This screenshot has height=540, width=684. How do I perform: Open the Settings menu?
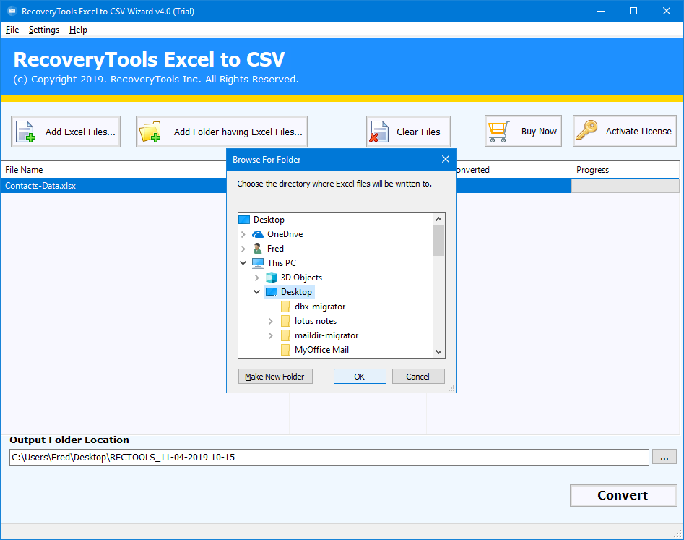tap(44, 30)
